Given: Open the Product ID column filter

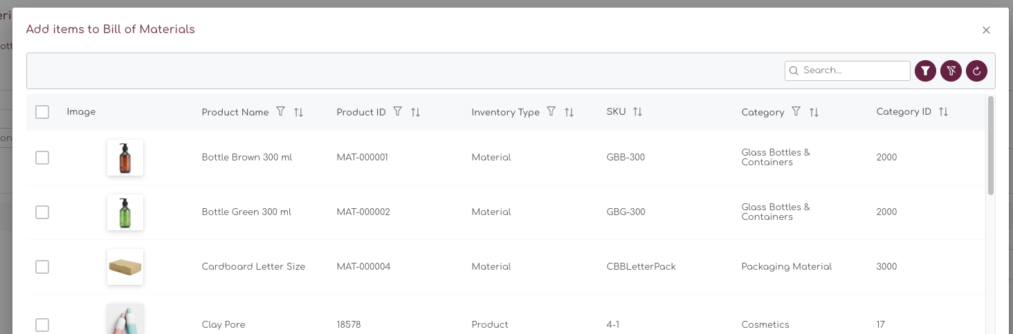Looking at the screenshot, I should (397, 111).
